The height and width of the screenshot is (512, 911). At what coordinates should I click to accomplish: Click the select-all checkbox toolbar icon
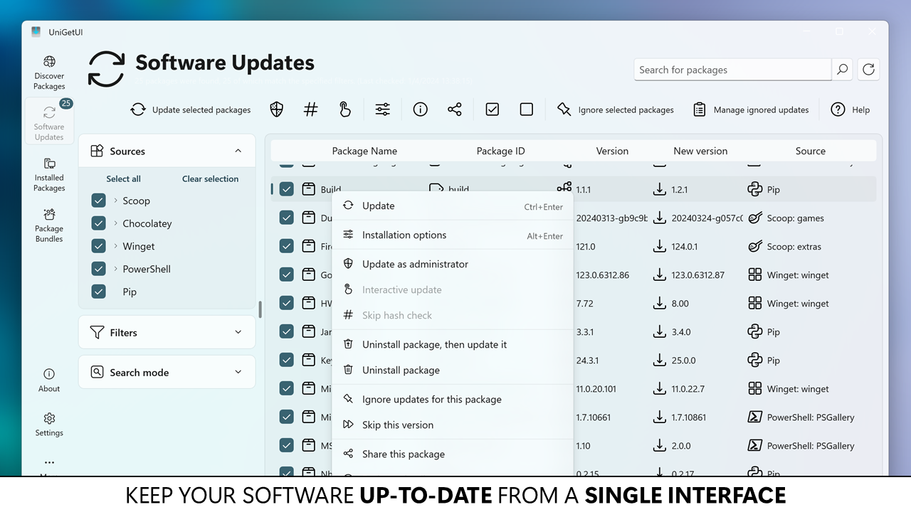pyautogui.click(x=492, y=109)
